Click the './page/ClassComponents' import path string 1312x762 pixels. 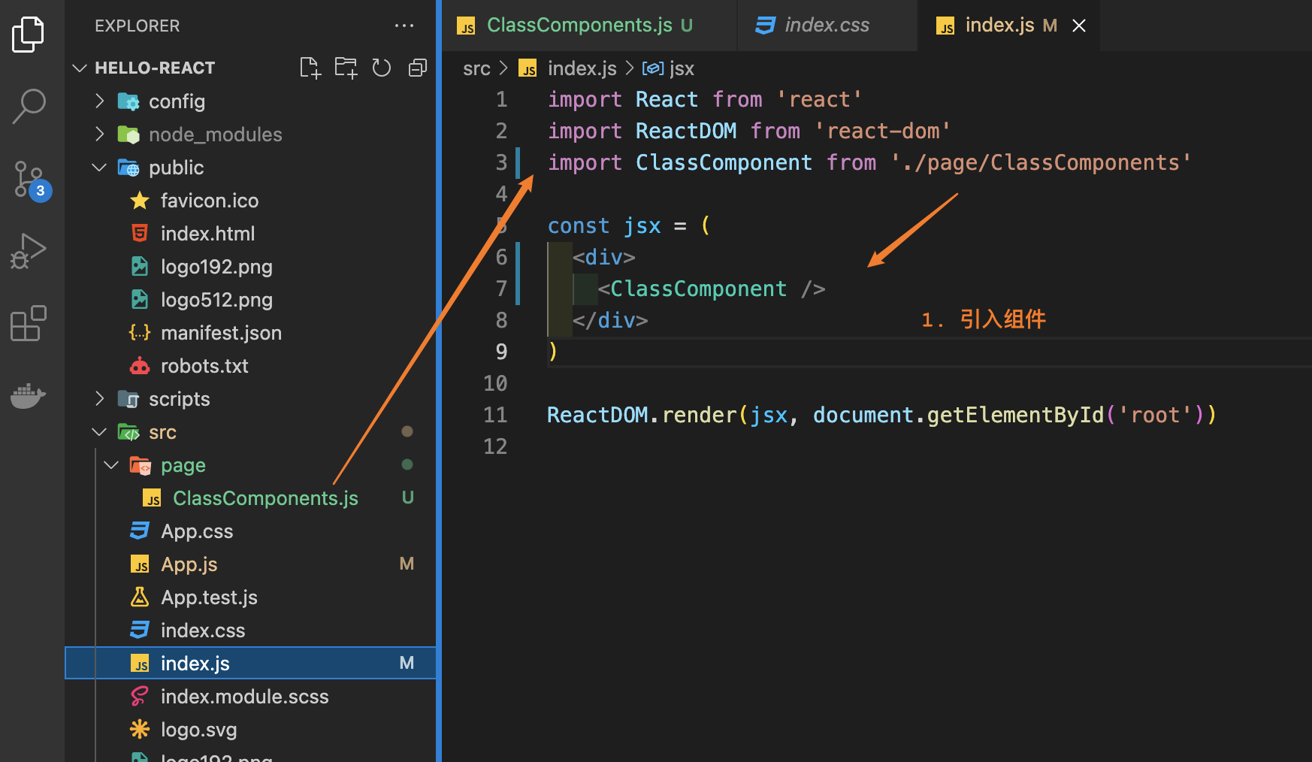[x=1041, y=162]
